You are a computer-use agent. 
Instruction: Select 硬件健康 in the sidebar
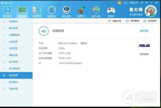[16, 28]
